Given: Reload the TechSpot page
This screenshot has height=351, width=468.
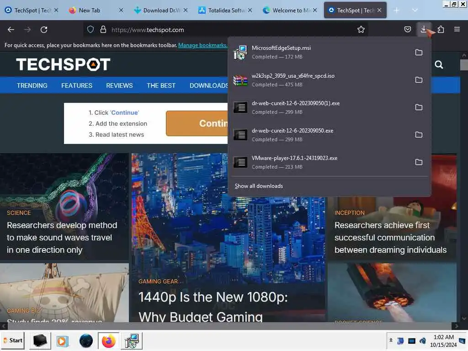Looking at the screenshot, I should [44, 30].
